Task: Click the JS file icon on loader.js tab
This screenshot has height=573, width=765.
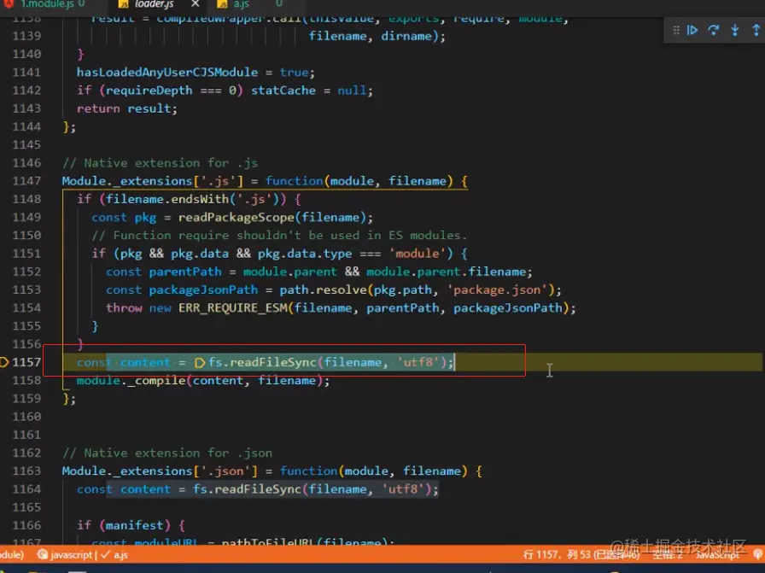Action: 124,4
